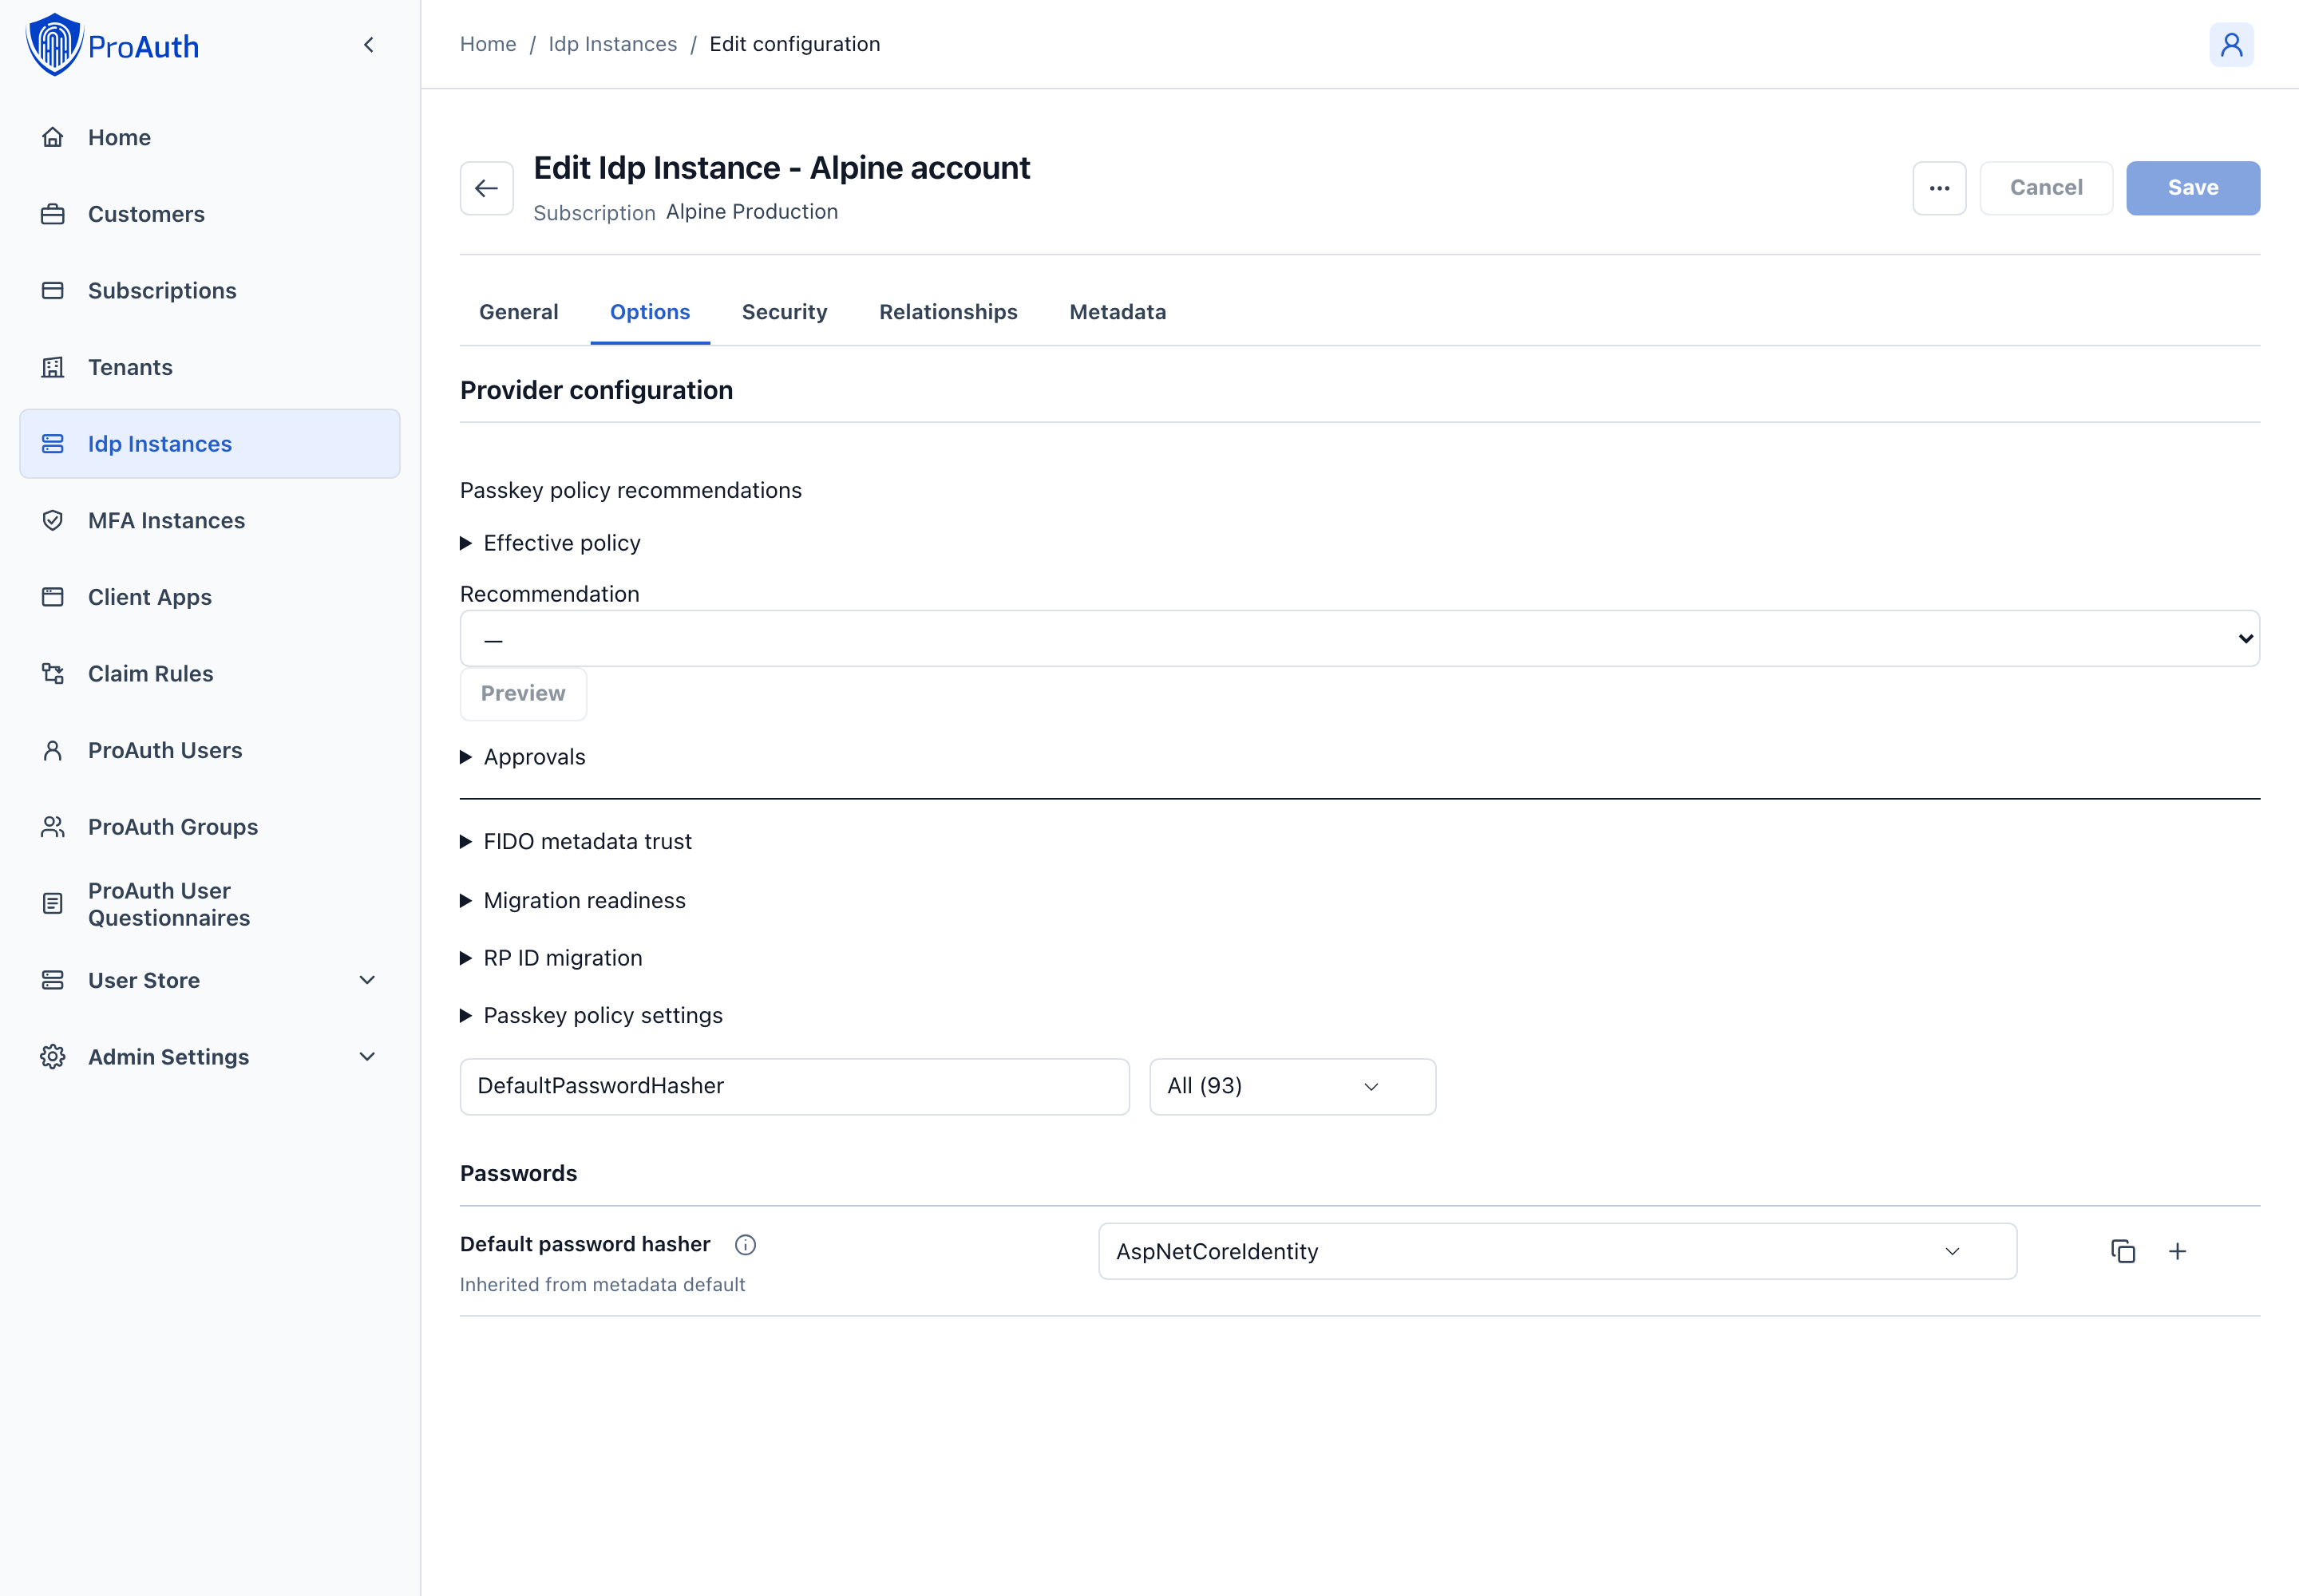This screenshot has height=1596, width=2299.
Task: Open the Recommendation dropdown
Action: 1359,638
